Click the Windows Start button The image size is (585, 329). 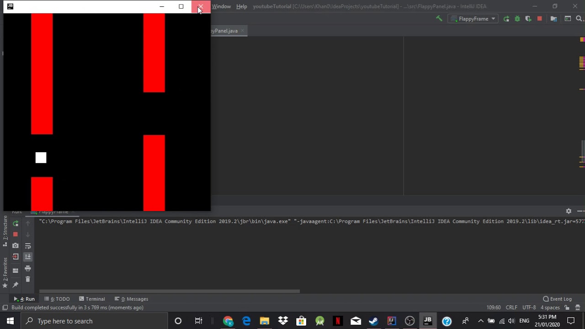click(10, 321)
